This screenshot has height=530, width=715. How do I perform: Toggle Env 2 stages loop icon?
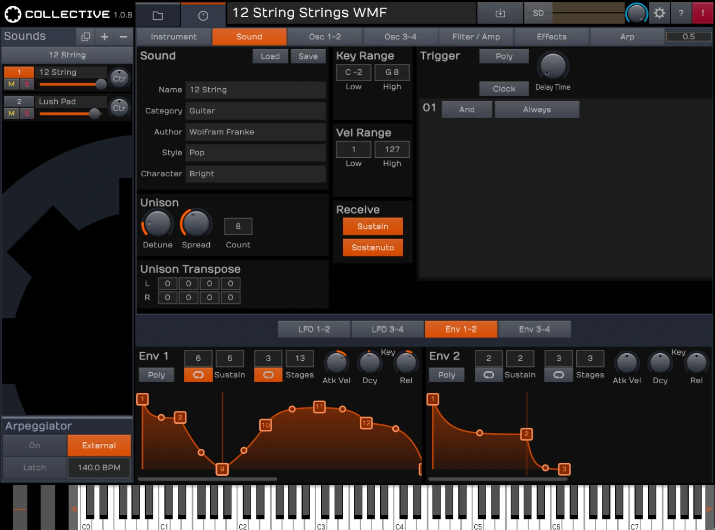click(559, 375)
